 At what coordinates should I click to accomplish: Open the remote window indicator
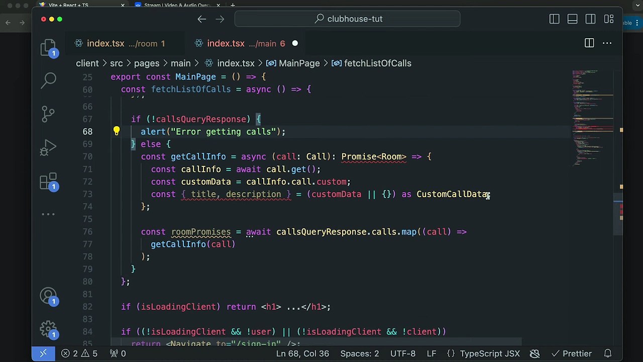point(43,353)
